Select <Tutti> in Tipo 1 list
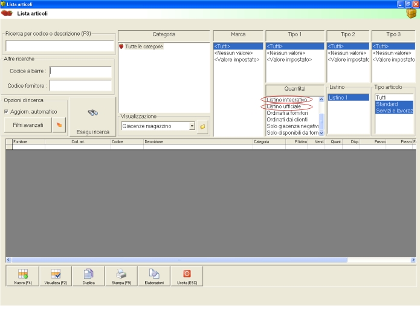This screenshot has width=420, height=336. [295, 47]
